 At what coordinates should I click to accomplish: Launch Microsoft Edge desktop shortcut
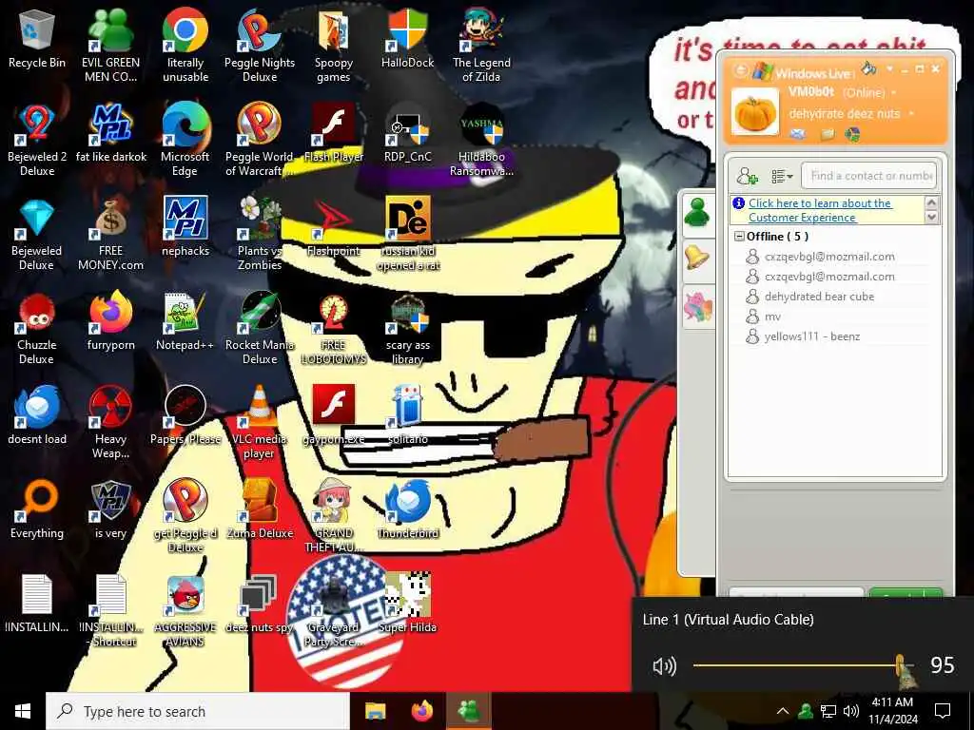click(x=185, y=140)
